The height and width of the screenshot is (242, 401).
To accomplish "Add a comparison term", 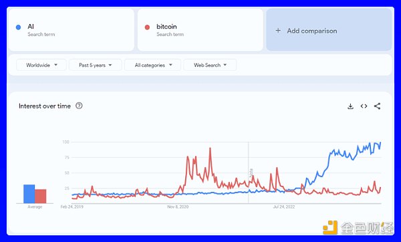I will click(x=329, y=30).
